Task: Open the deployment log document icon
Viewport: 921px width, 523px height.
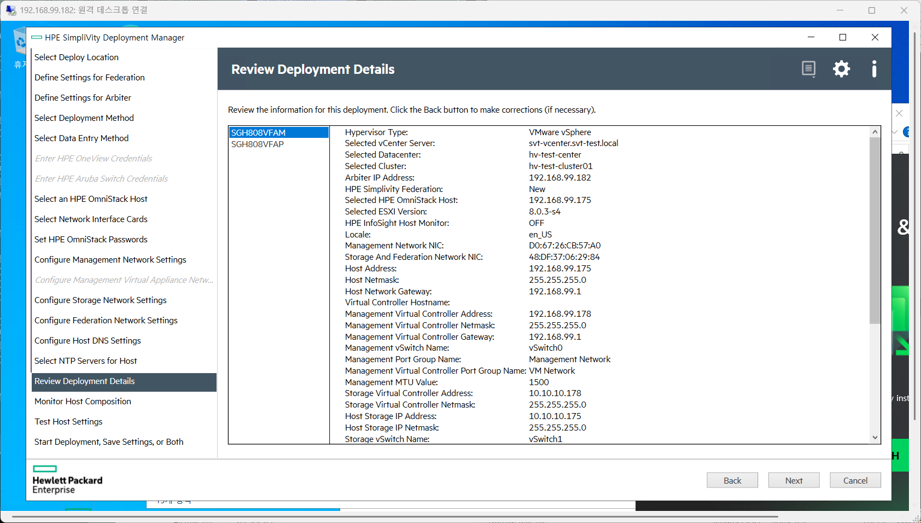Action: click(808, 69)
